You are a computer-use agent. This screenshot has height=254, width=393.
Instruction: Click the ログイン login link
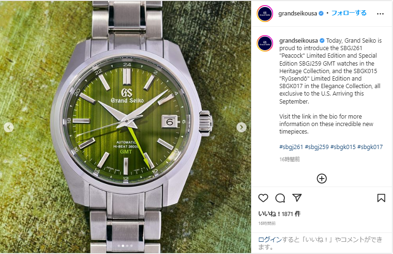click(x=270, y=239)
